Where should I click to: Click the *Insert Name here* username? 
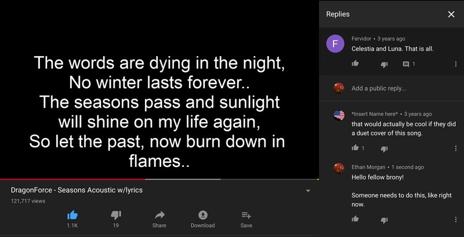(x=375, y=114)
